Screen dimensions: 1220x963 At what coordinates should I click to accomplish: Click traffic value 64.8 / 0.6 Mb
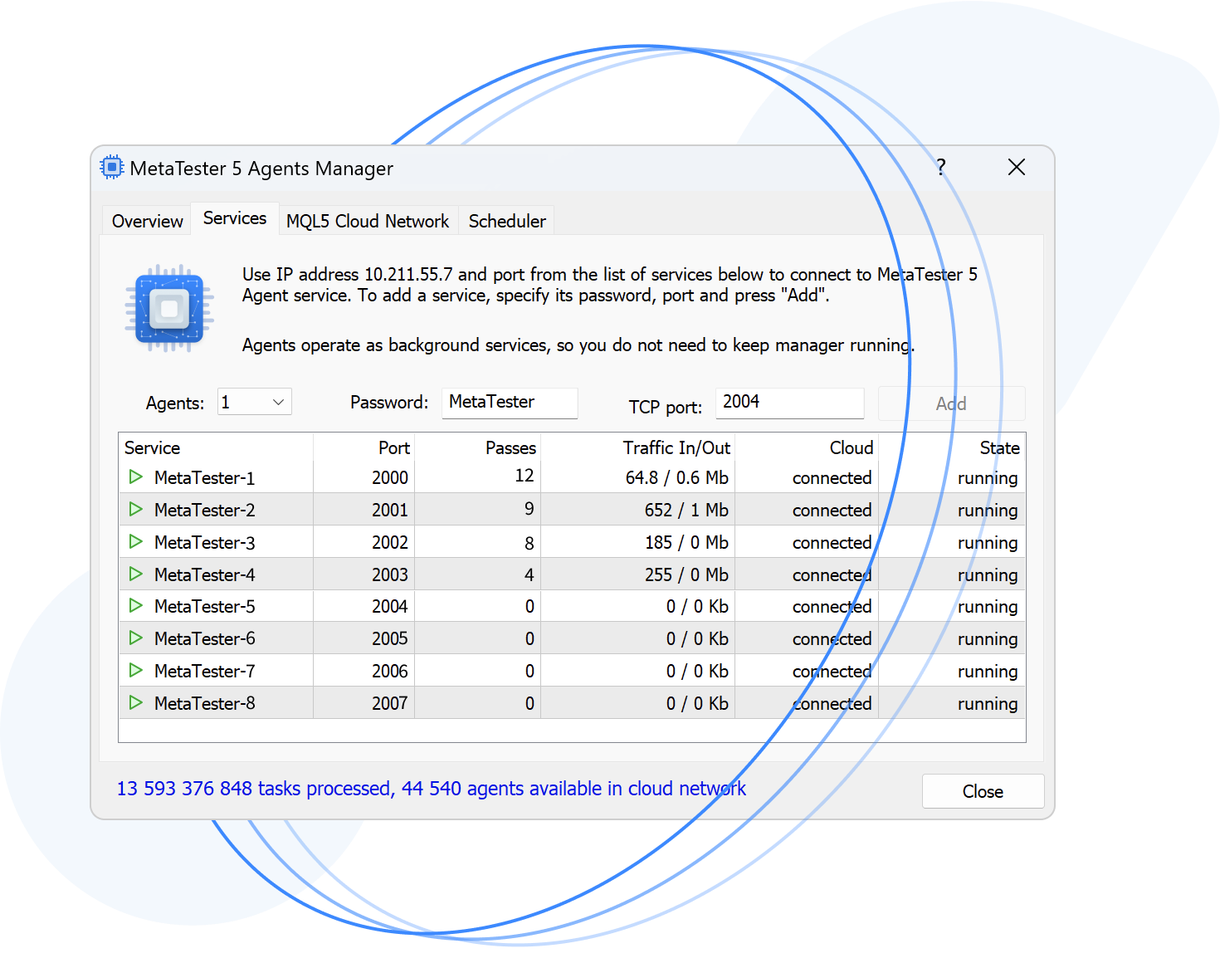point(677,477)
